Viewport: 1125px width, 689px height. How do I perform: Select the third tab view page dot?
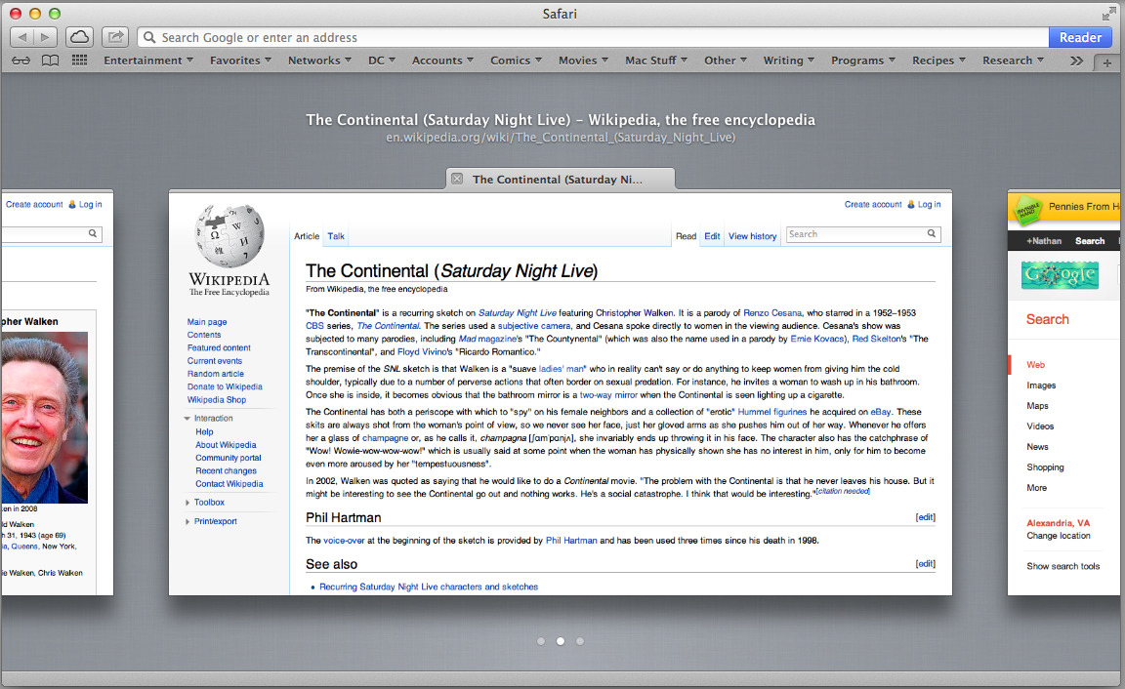click(x=580, y=641)
